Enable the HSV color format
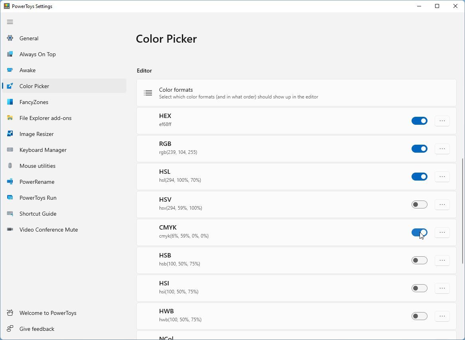 coord(419,204)
